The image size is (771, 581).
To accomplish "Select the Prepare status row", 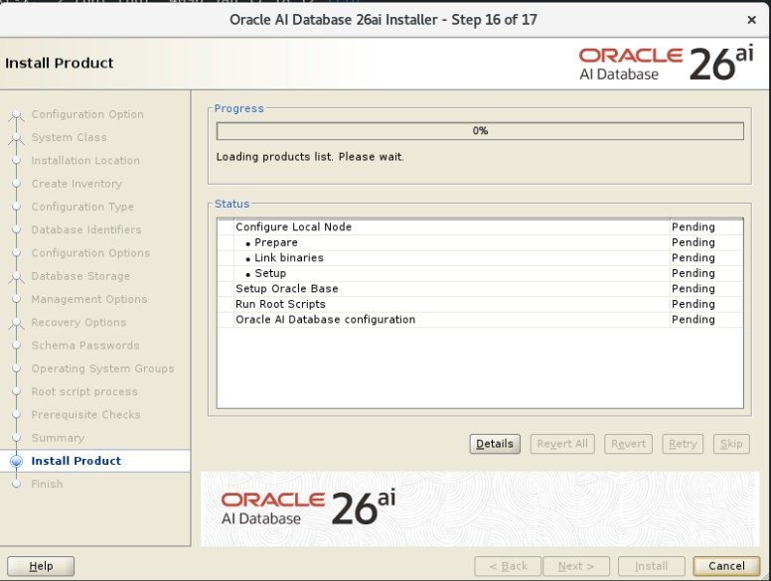I will pos(480,242).
